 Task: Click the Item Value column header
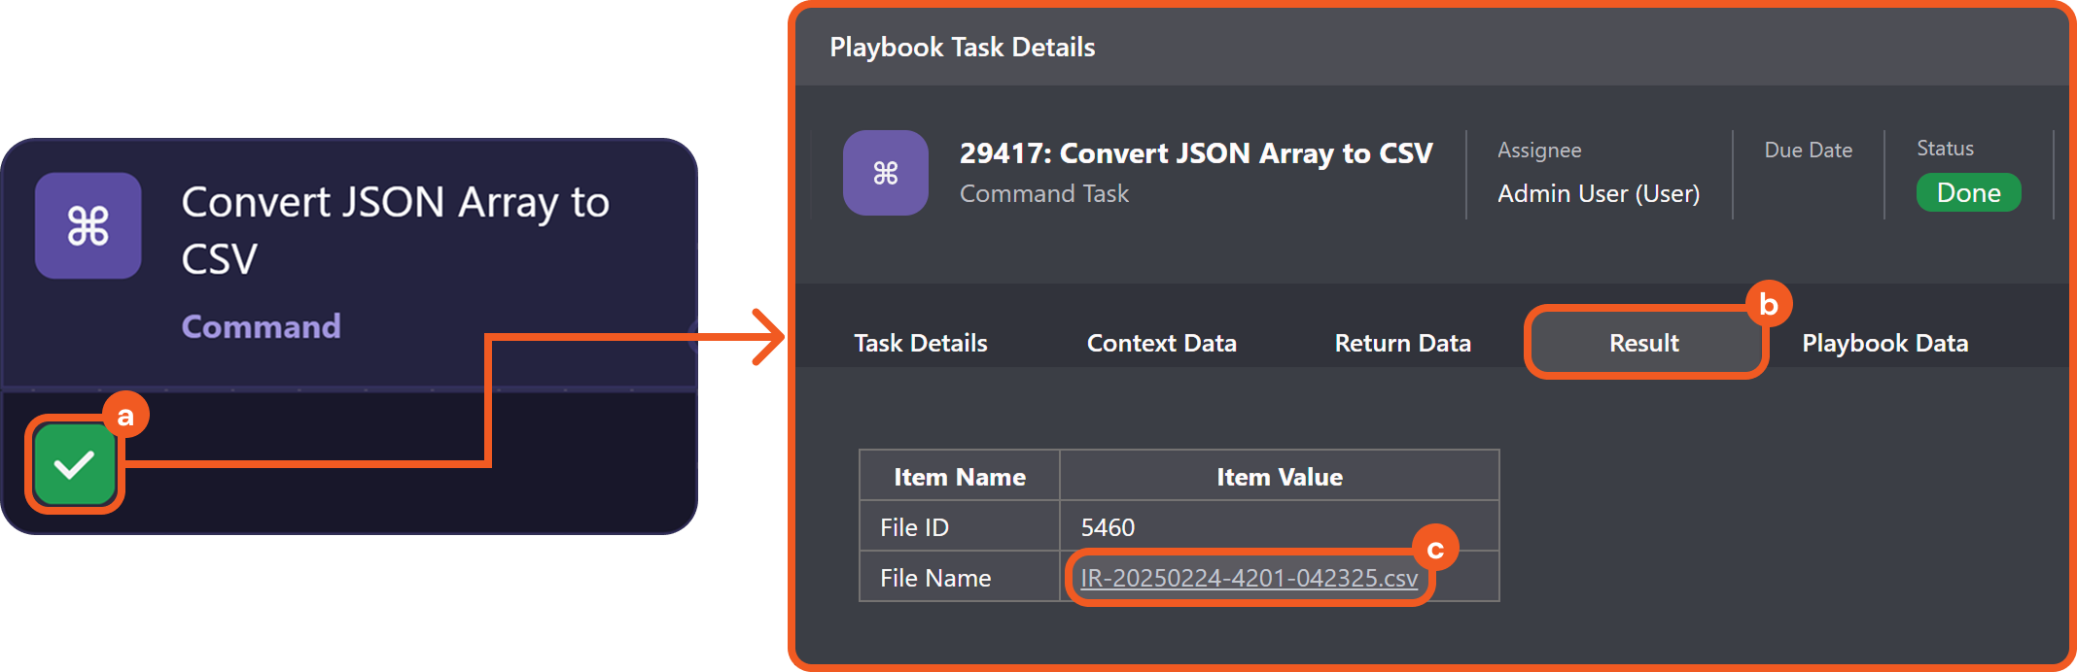pyautogui.click(x=1279, y=477)
